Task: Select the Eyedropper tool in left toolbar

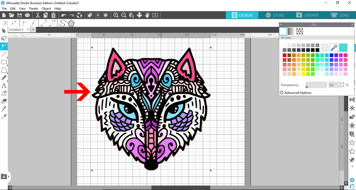Action: coord(4,117)
